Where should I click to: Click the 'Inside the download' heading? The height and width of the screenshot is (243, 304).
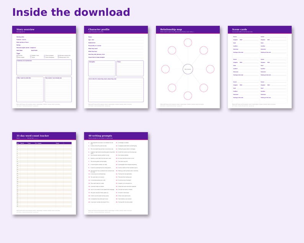(x=71, y=12)
